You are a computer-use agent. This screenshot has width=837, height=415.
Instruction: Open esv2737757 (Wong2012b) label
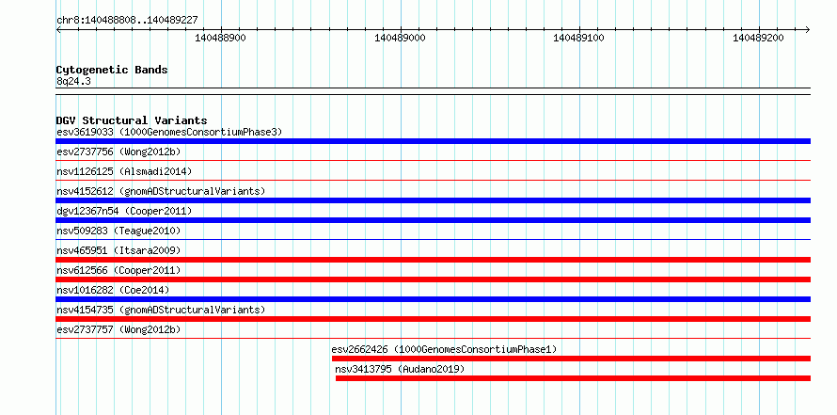coord(118,329)
